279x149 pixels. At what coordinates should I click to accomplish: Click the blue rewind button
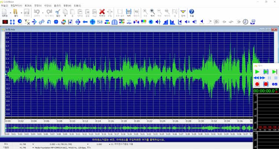click(x=256, y=78)
